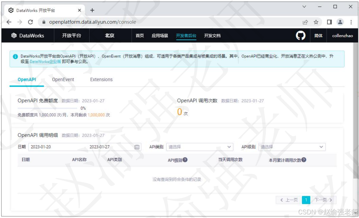Click the info icon in the notice banner

point(15,57)
